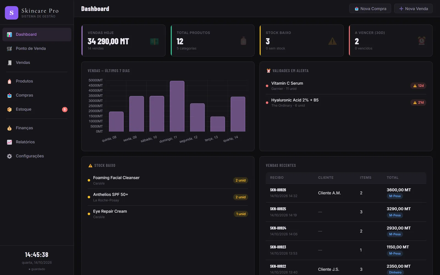
Task: Click the Produtos bottle icon
Action: point(9,81)
